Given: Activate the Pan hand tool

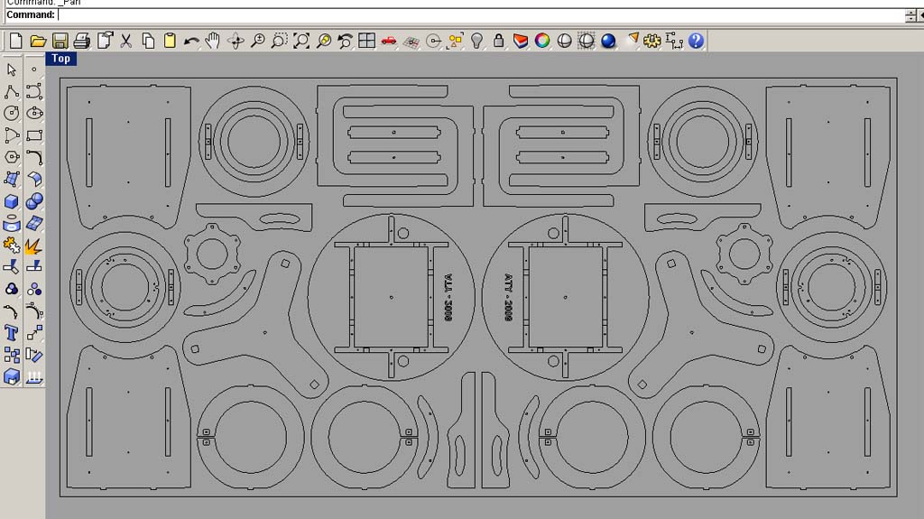Looking at the screenshot, I should pos(213,41).
